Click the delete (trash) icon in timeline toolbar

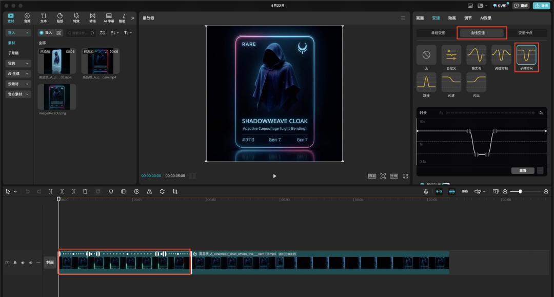[x=85, y=191]
